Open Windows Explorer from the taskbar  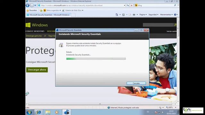pos(48,112)
